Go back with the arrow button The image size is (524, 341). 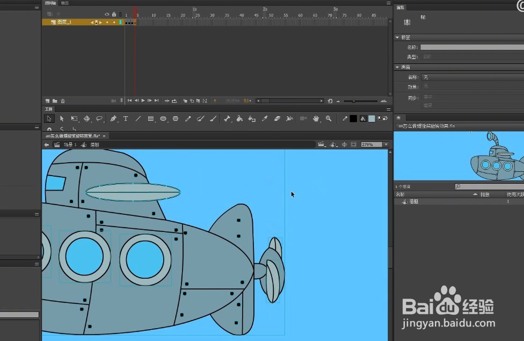(x=47, y=145)
